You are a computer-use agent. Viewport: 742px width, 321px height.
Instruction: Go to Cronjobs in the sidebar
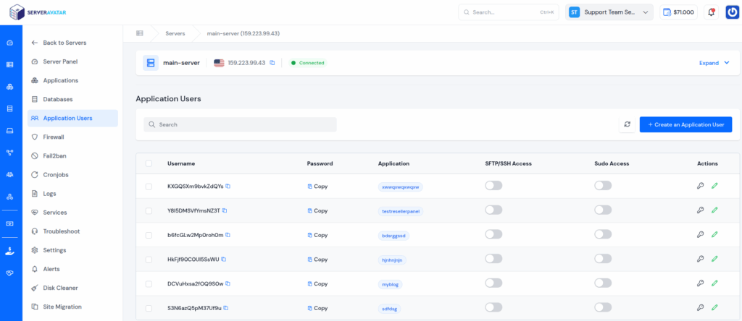click(55, 174)
